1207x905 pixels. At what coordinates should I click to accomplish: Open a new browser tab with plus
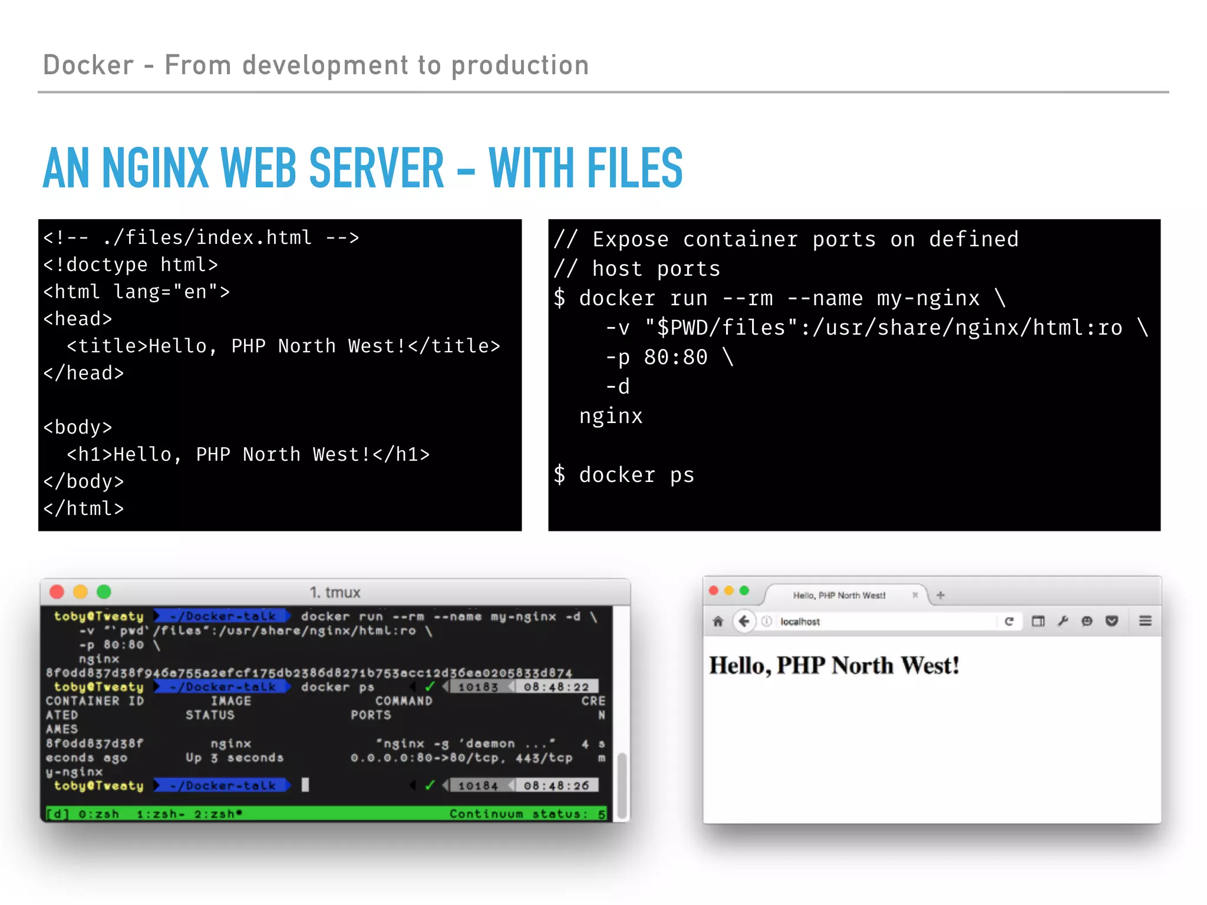[x=941, y=595]
